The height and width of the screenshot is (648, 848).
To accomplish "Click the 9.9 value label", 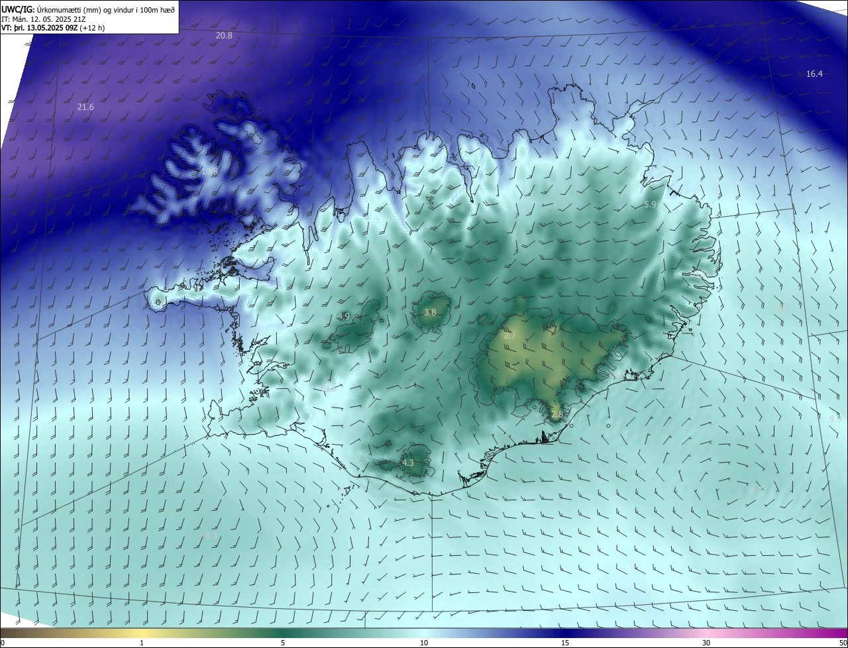I will [x=835, y=419].
